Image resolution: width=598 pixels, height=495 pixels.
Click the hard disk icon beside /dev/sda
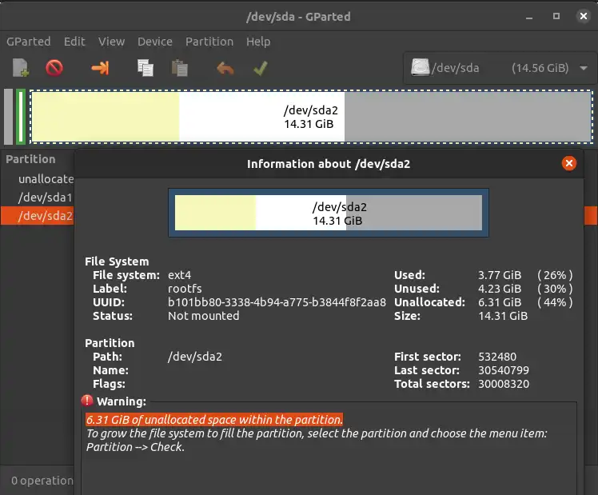coord(420,67)
